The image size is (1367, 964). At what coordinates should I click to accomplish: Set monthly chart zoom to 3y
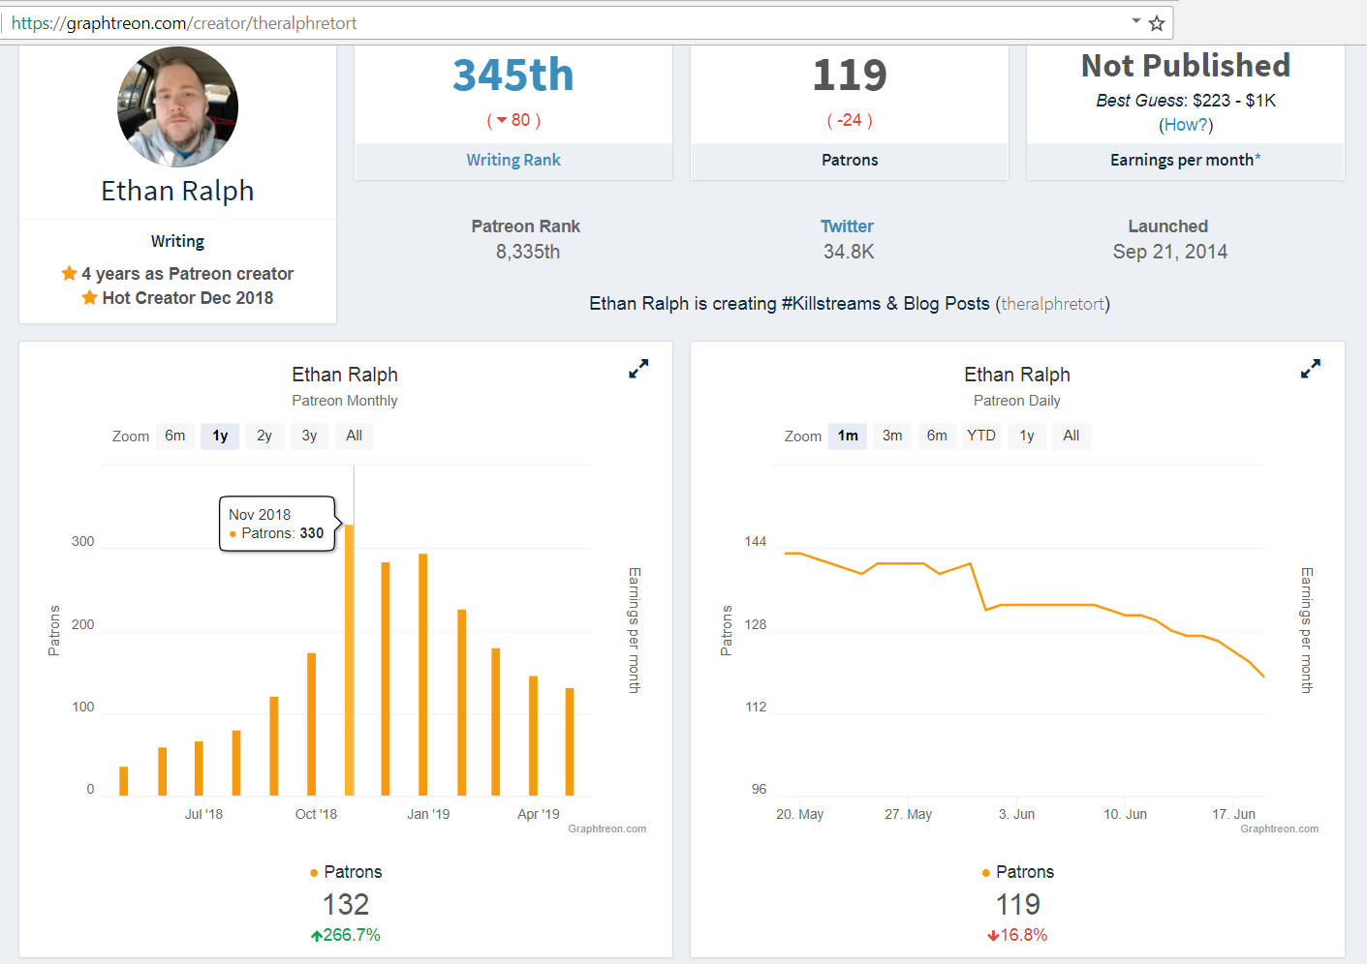(x=309, y=436)
